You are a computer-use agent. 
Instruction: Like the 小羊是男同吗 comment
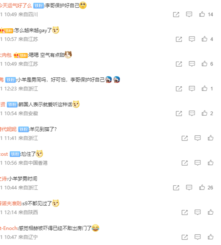click(204, 88)
